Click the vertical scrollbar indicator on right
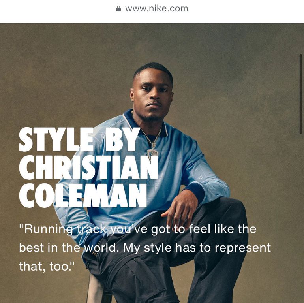The width and height of the screenshot is (304, 303). point(301,94)
